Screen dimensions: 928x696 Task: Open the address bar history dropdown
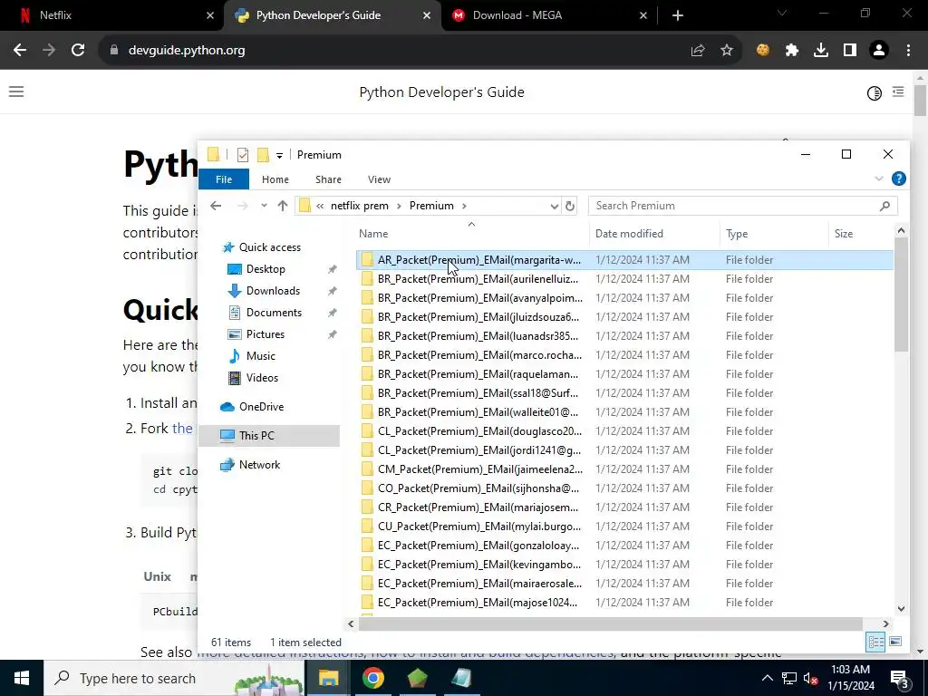pyautogui.click(x=554, y=206)
